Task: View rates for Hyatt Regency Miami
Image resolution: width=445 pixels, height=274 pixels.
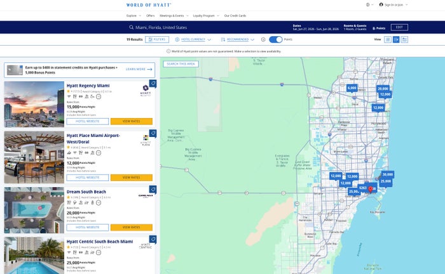Action: 132,121
